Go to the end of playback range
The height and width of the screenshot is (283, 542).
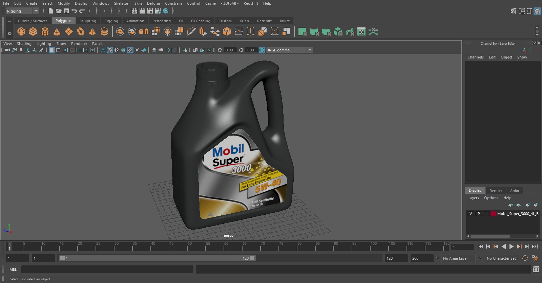point(535,246)
